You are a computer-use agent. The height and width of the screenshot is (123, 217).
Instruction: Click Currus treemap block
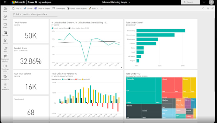click(168, 113)
